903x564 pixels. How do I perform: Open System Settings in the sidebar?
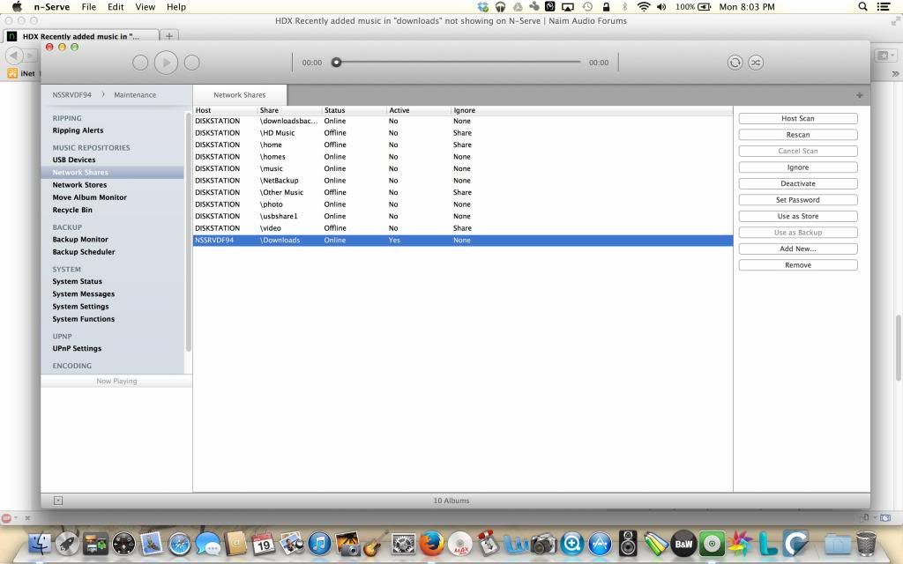tap(80, 307)
